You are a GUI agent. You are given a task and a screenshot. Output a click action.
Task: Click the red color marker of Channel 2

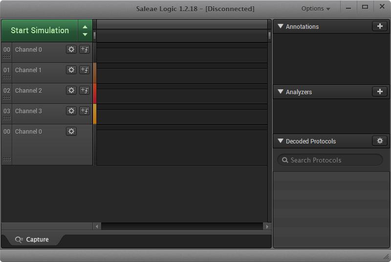95,93
